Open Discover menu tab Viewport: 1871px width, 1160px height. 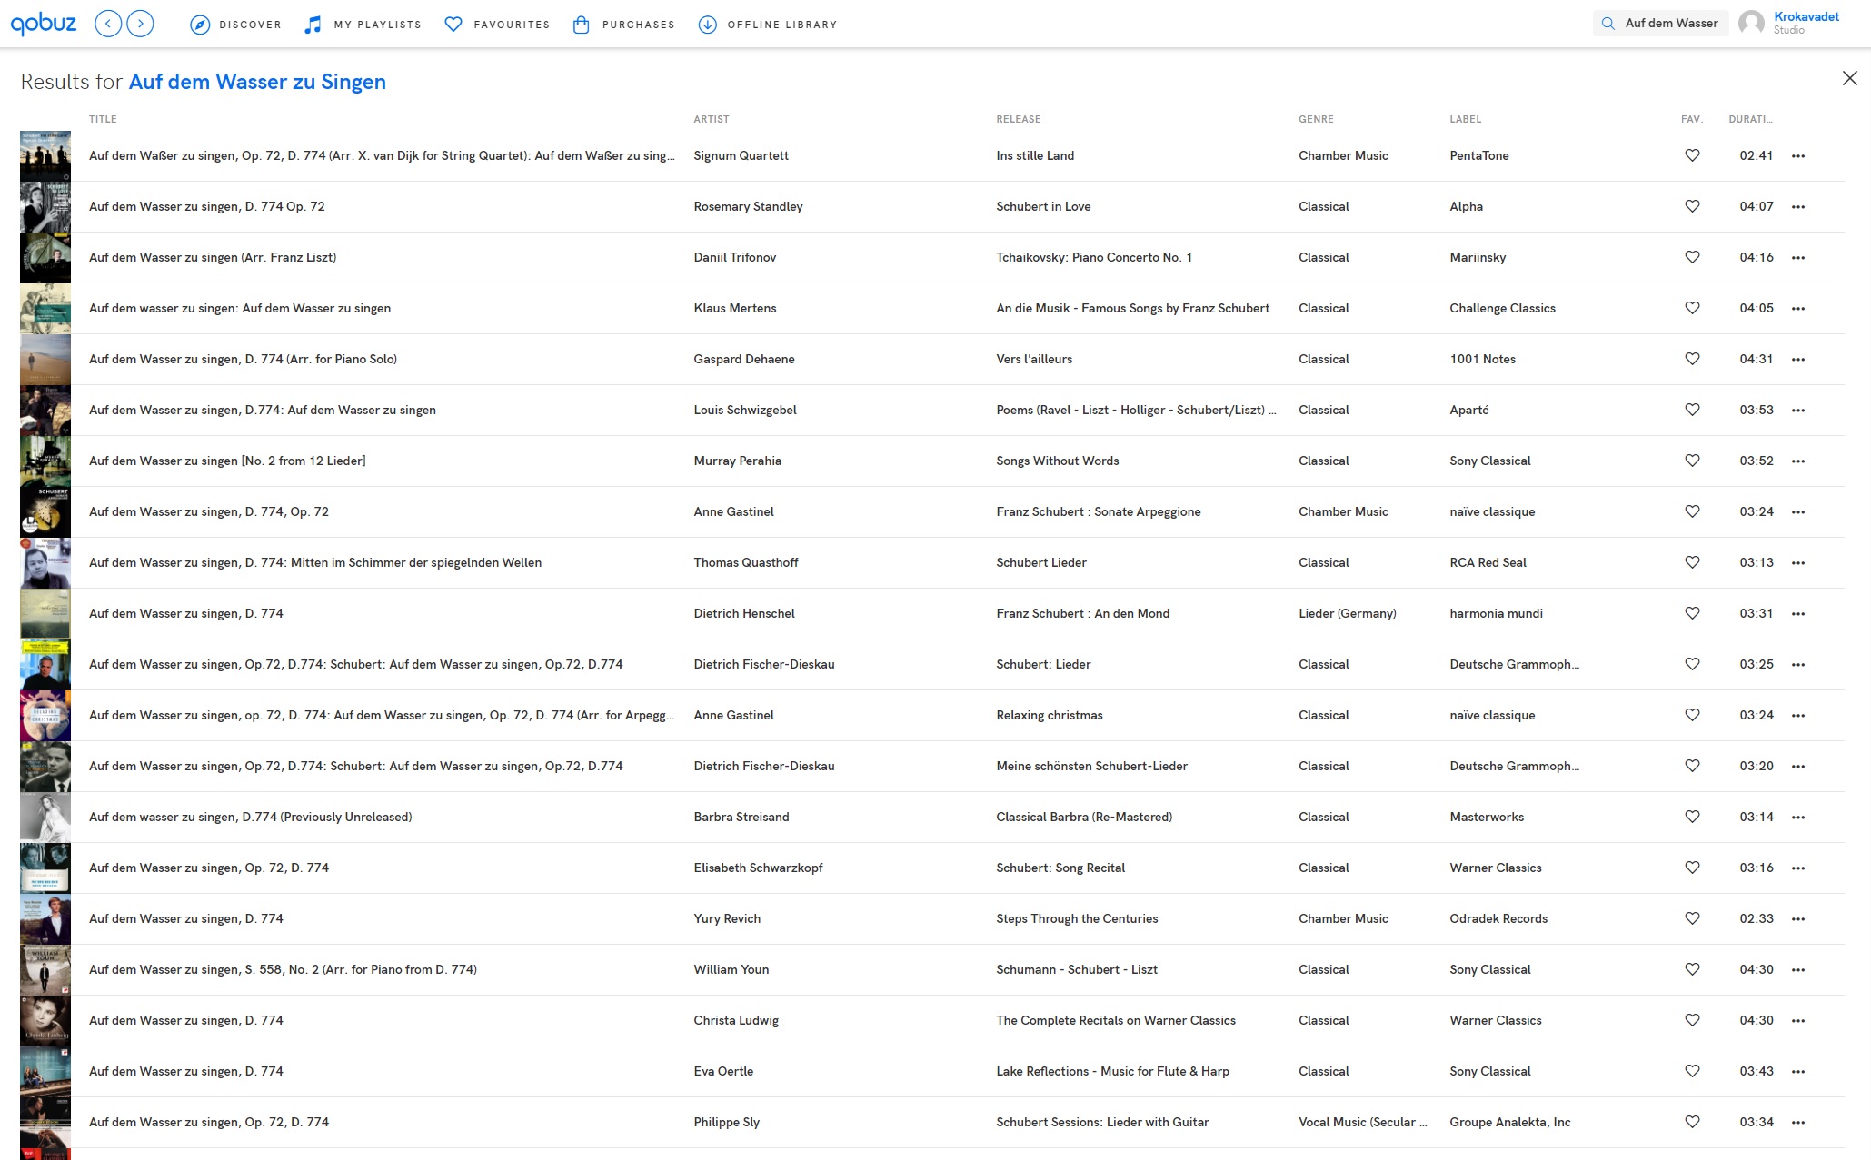(238, 24)
